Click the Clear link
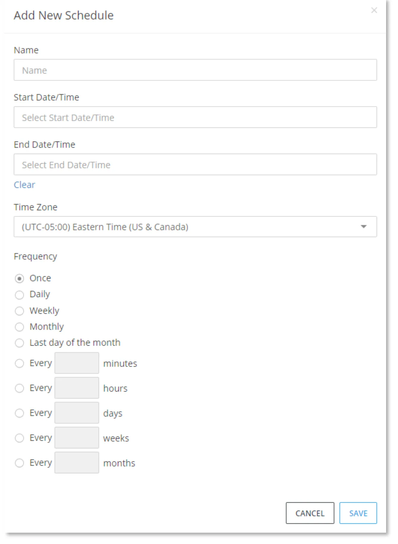 point(24,185)
